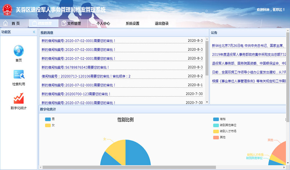The image size is (290, 170).
Task: Click the 首页 globe icon in sidebar
Action: 18,50
